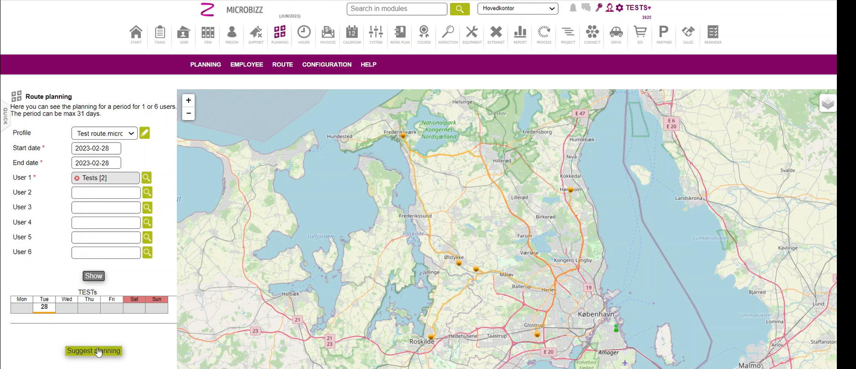Click the Show button
Image resolution: width=856 pixels, height=369 pixels.
pos(93,276)
